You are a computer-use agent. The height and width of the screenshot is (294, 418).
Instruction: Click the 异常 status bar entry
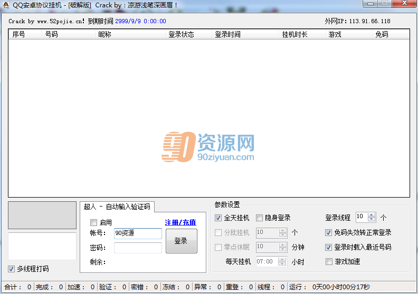tap(207, 287)
